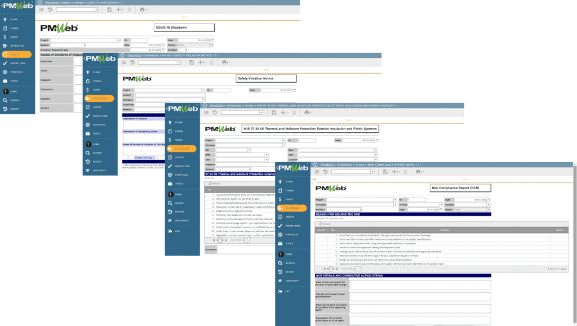Viewport: 577px width, 326px height.
Task: Click the printer icon in the COVID 19 Shutdown toolbar
Action: coord(142,10)
